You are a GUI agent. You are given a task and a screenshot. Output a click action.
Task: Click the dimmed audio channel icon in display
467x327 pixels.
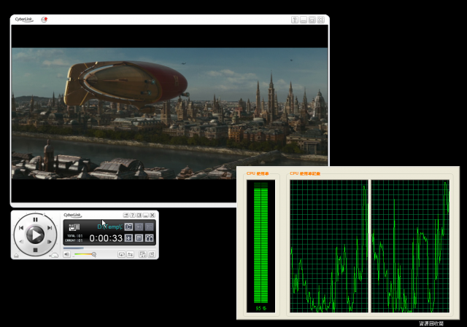pyautogui.click(x=139, y=226)
